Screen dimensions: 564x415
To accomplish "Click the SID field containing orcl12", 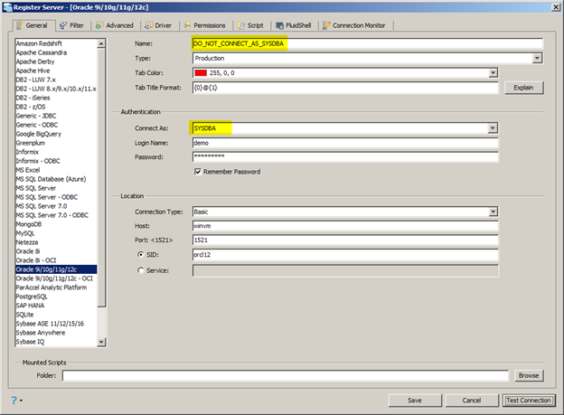I will (x=345, y=254).
